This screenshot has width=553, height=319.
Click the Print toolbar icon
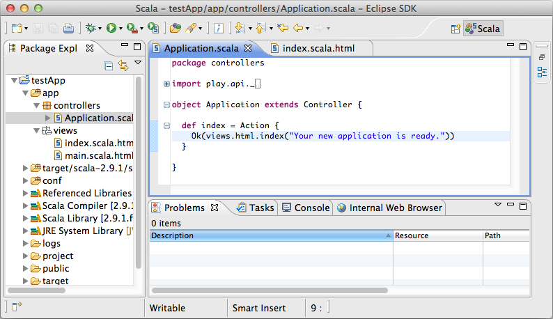pyautogui.click(x=68, y=29)
